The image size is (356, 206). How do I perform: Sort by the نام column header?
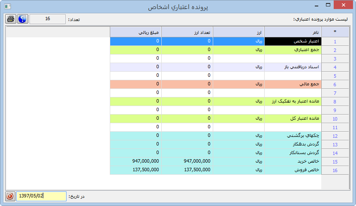(293, 32)
